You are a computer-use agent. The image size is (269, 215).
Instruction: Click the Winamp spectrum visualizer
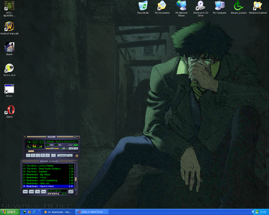[x=35, y=146]
